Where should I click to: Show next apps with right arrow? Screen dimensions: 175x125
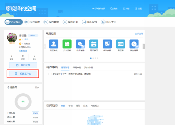click(x=144, y=46)
